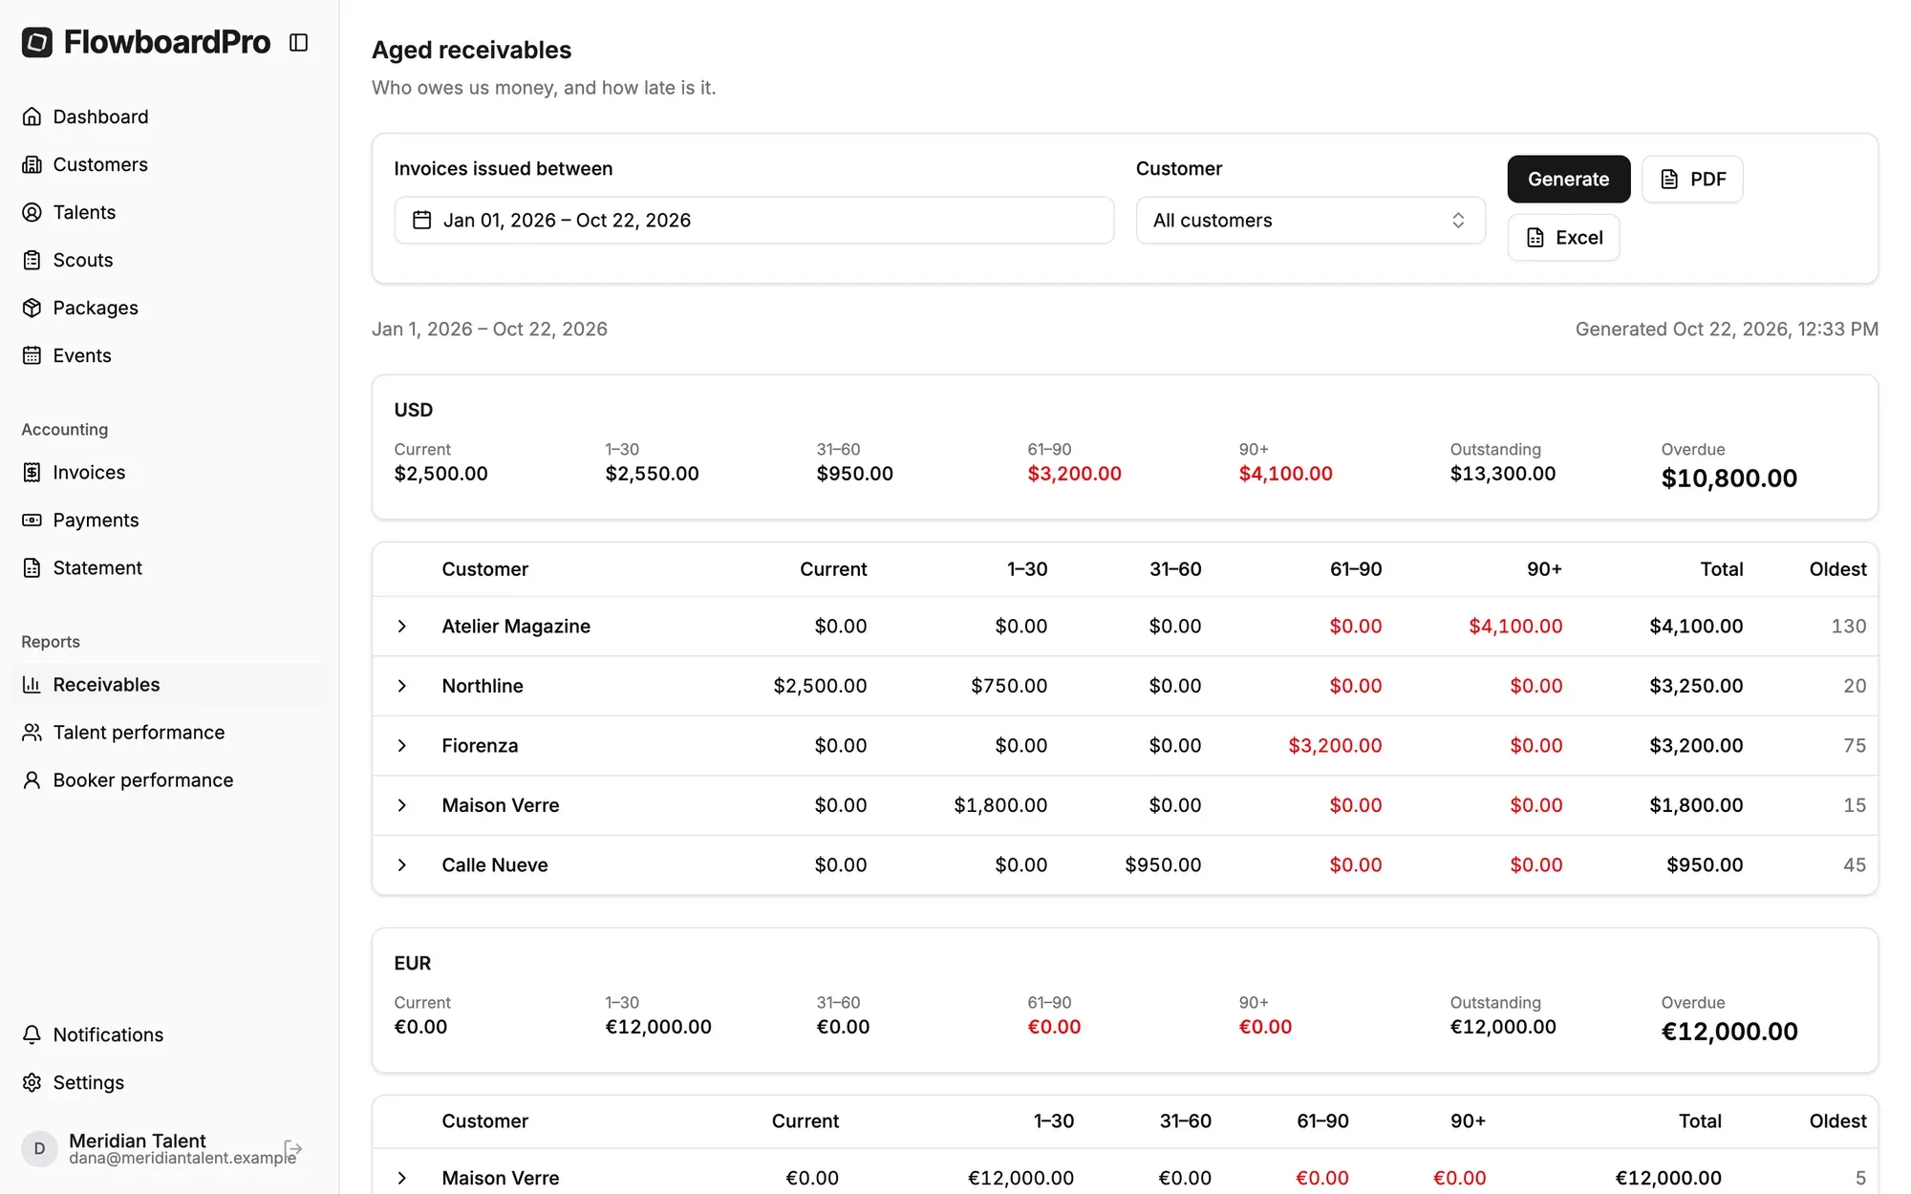Viewport: 1911px width, 1194px height.
Task: Expand the EUR Maison Verre row
Action: point(402,1178)
